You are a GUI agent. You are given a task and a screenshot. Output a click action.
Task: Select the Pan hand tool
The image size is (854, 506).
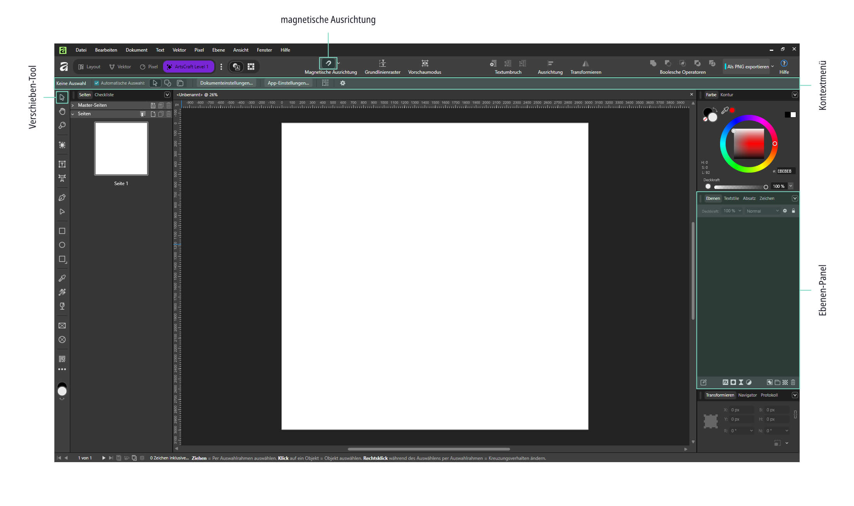tap(62, 112)
